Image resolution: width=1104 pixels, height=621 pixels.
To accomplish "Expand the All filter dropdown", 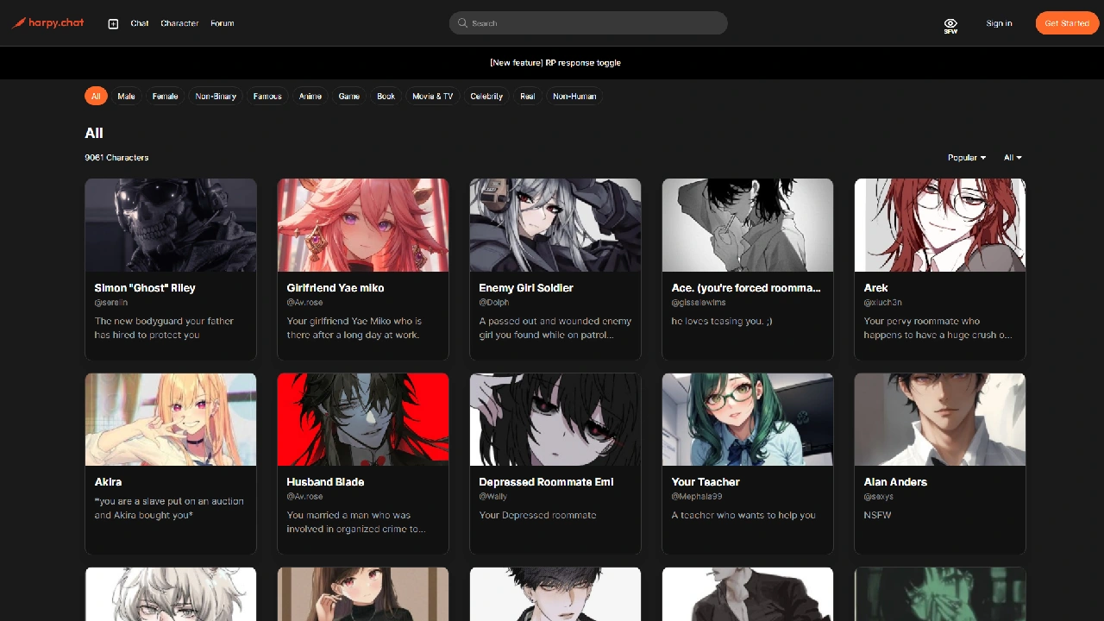I will click(x=1013, y=158).
